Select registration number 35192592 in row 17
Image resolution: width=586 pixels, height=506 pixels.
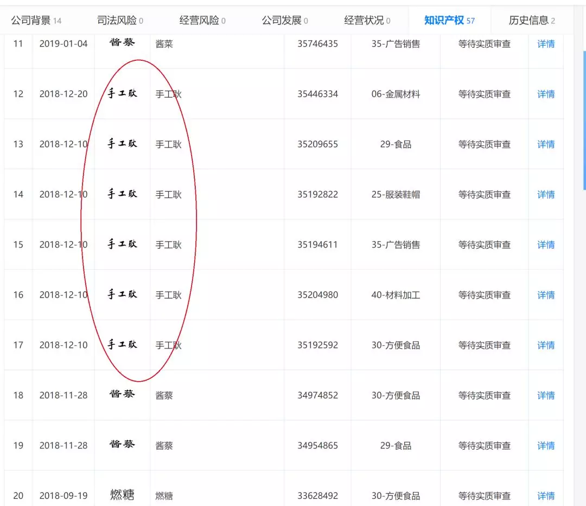pos(317,345)
